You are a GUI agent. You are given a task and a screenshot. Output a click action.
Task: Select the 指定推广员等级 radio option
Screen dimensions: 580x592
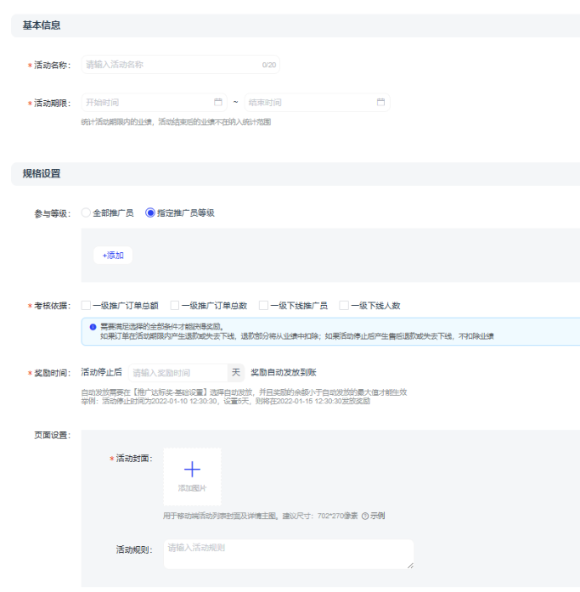[150, 213]
